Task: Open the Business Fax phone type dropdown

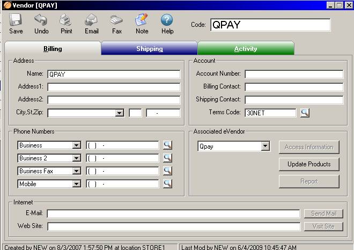Action: [77, 171]
